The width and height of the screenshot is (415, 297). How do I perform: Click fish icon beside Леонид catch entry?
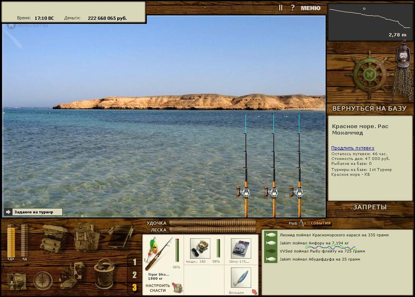(271, 235)
